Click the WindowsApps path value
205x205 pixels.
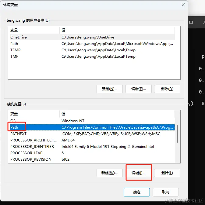tap(117, 44)
